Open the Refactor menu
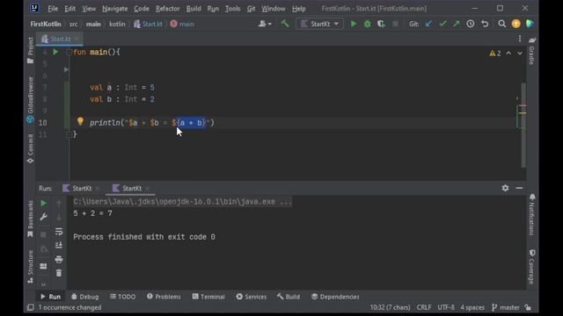The height and width of the screenshot is (316, 563). pos(168,8)
